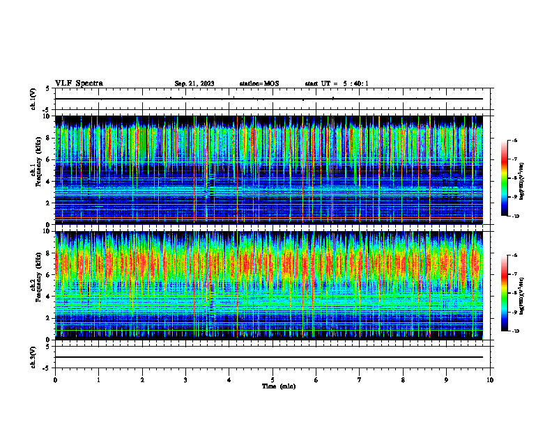The image size is (552, 426).
Task: Click the ch.2 spectrogram color scale bar
Action: [x=504, y=293]
